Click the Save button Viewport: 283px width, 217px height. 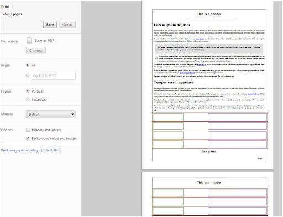coord(50,25)
